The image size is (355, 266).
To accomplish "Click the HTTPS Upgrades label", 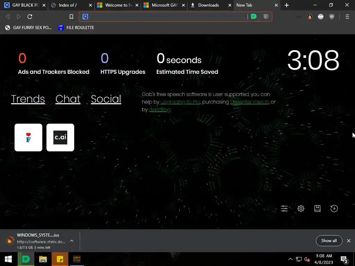I will click(x=123, y=72).
